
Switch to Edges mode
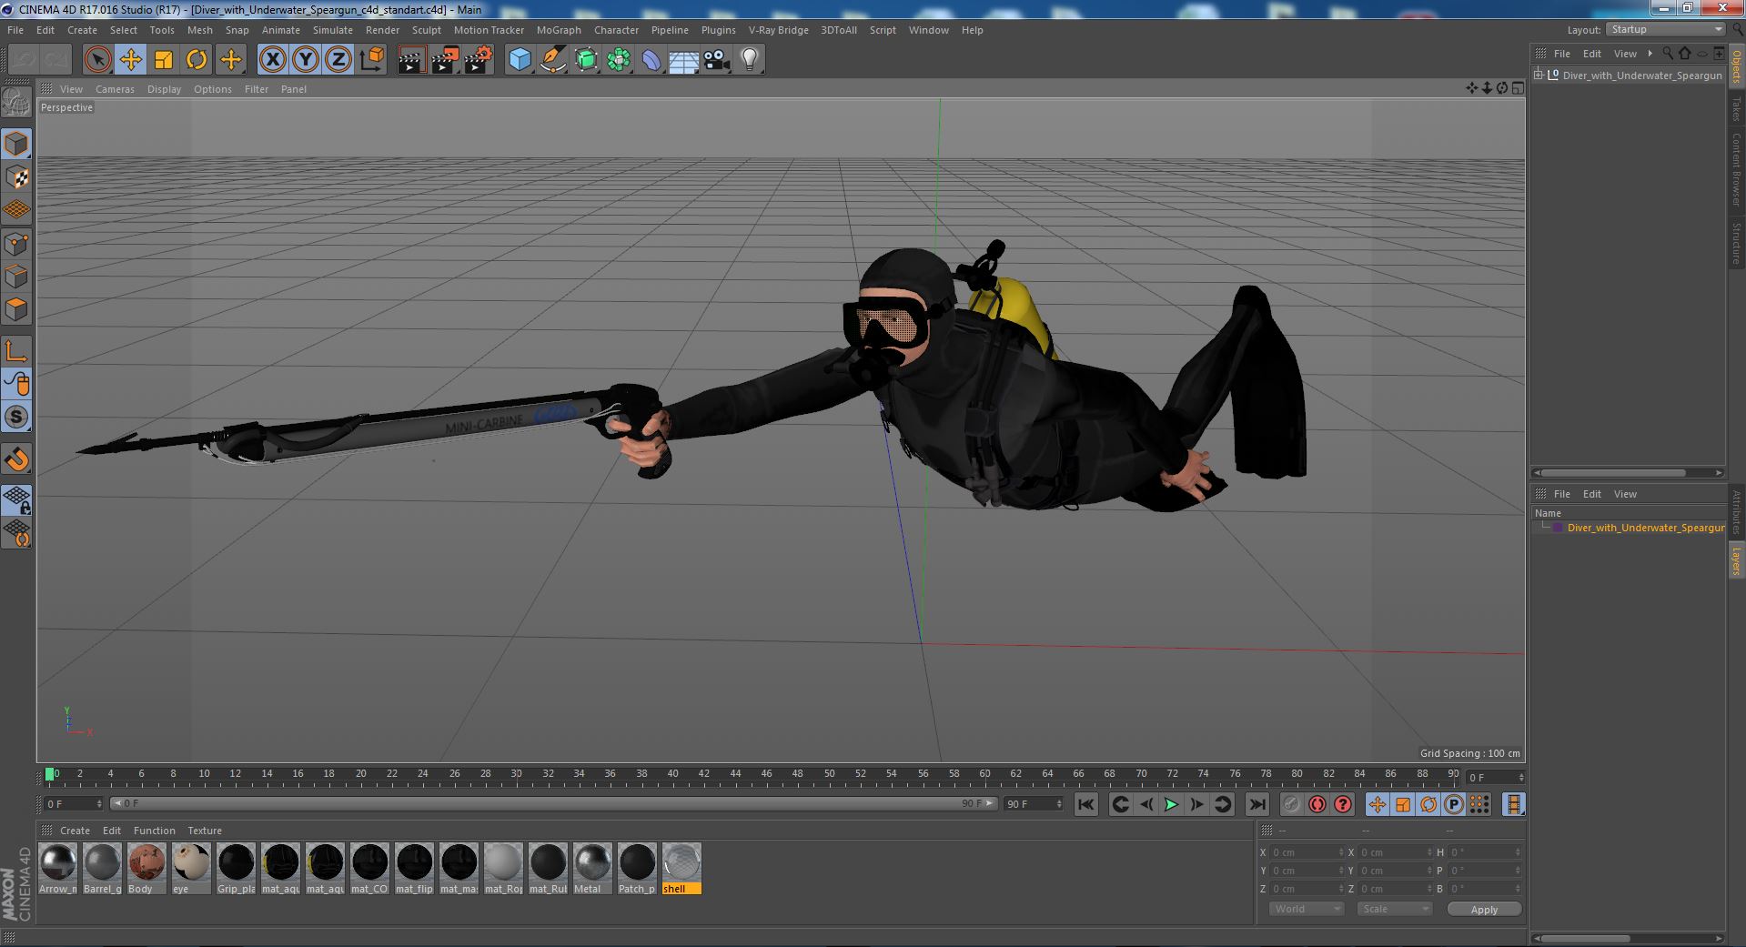16,277
